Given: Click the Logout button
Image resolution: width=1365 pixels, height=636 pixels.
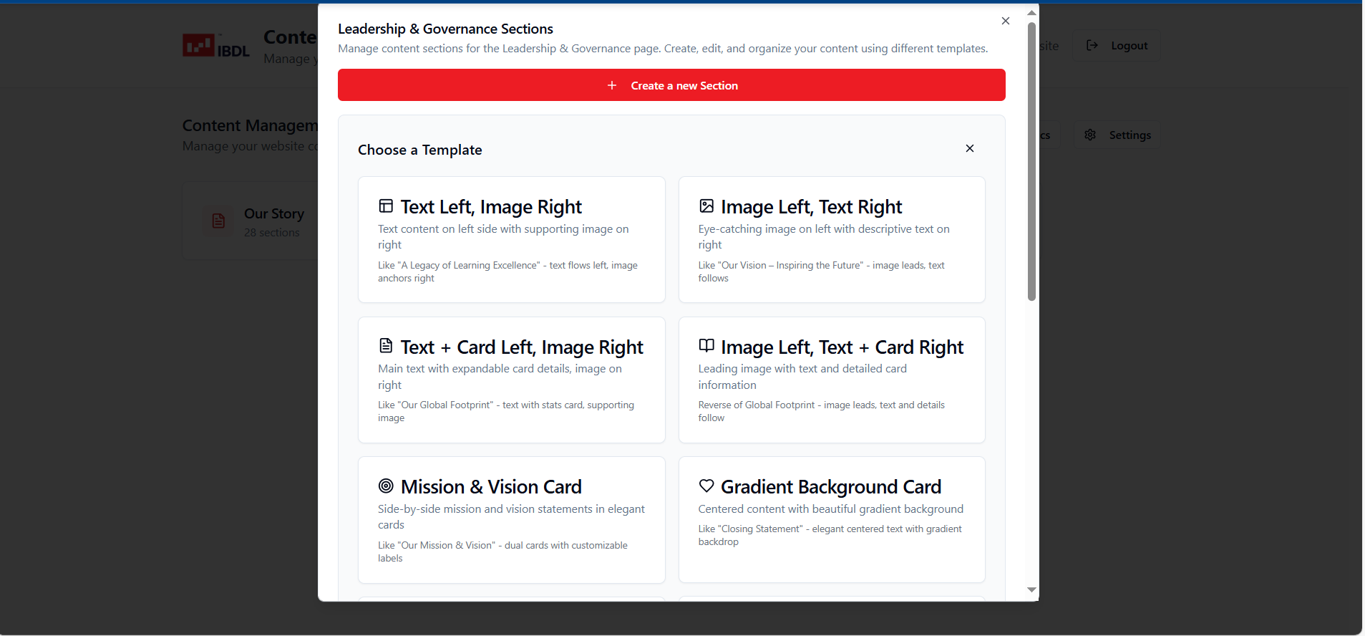Looking at the screenshot, I should 1117,46.
